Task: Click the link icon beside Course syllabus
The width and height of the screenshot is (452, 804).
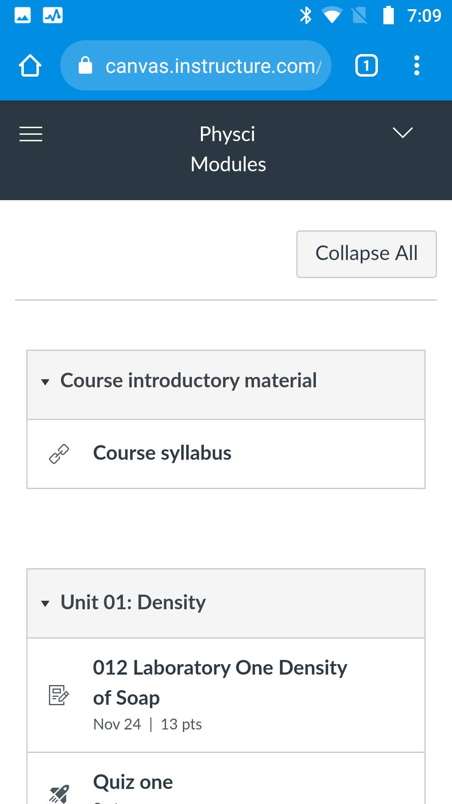Action: [x=59, y=454]
